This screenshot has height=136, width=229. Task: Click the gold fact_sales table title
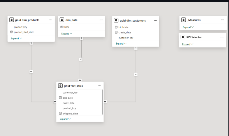[73, 86]
